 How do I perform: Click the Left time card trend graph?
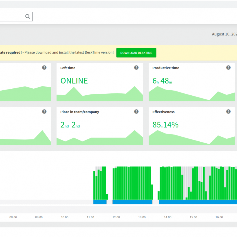coord(100,94)
